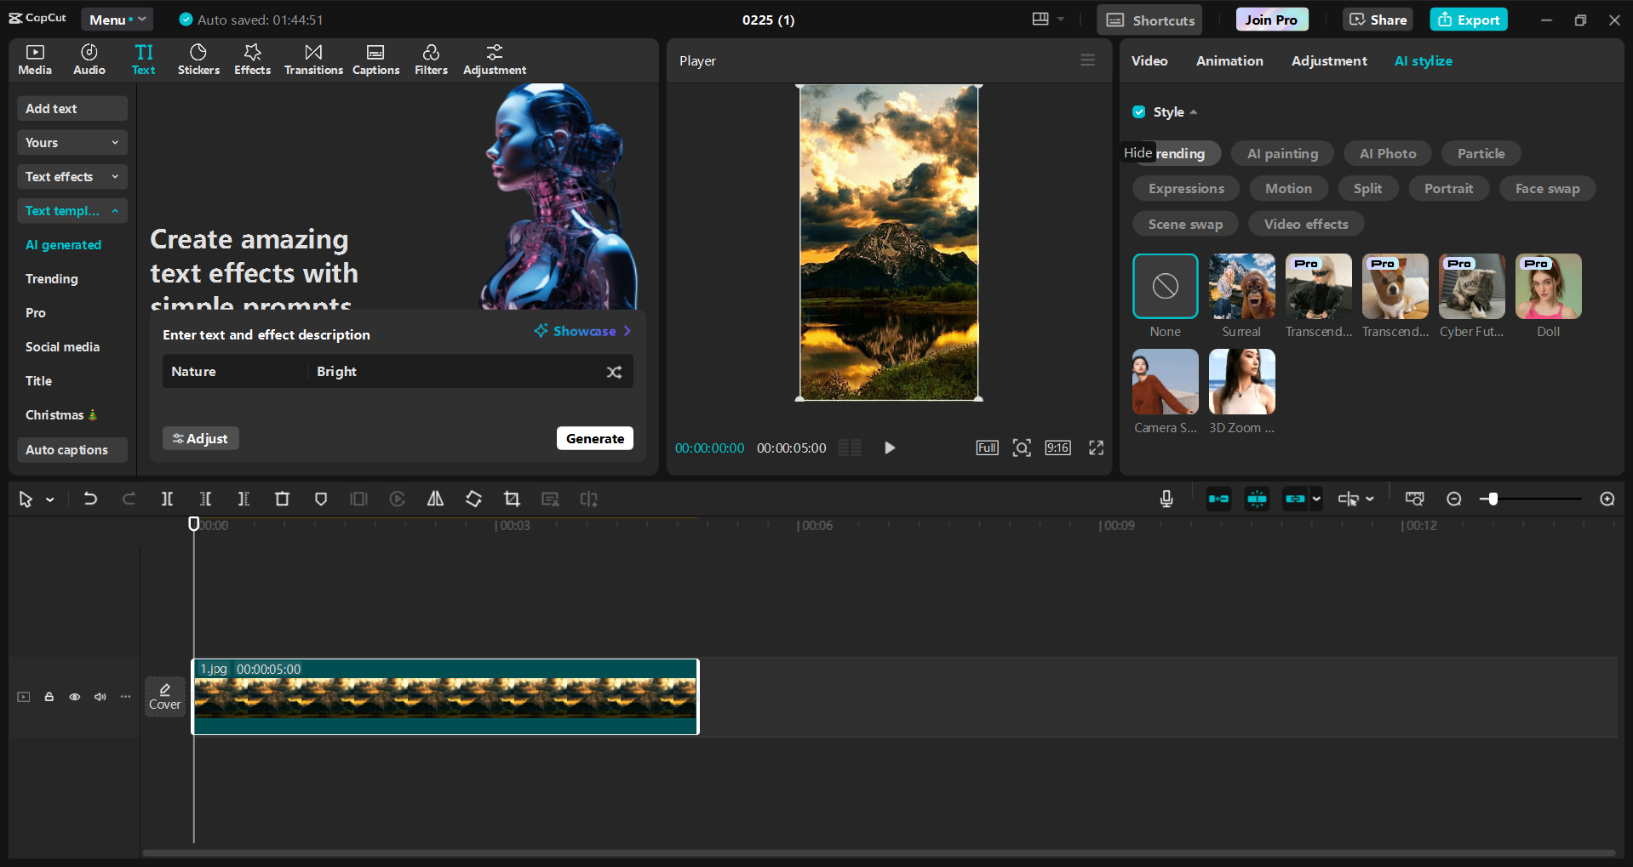Mute the main video track
This screenshot has height=867, width=1633.
100,696
